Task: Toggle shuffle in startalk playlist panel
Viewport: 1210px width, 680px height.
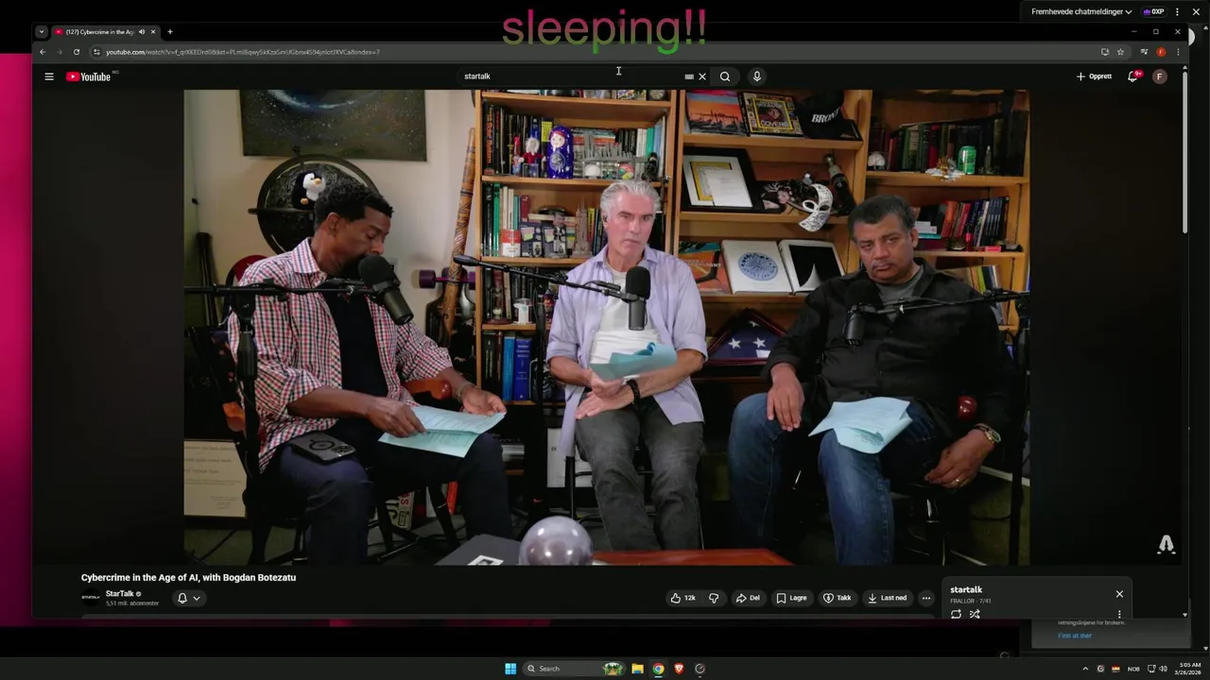Action: pyautogui.click(x=975, y=614)
